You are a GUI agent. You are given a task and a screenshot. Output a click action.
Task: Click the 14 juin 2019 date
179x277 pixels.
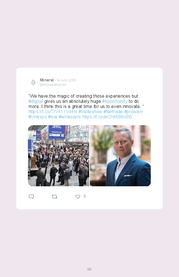click(66, 80)
